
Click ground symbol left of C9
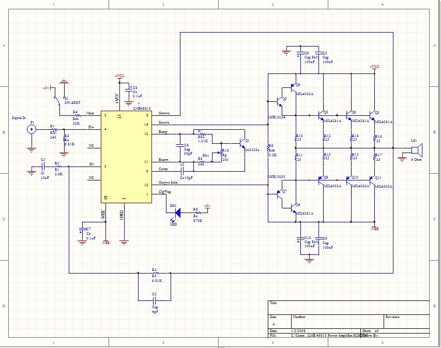286,52
